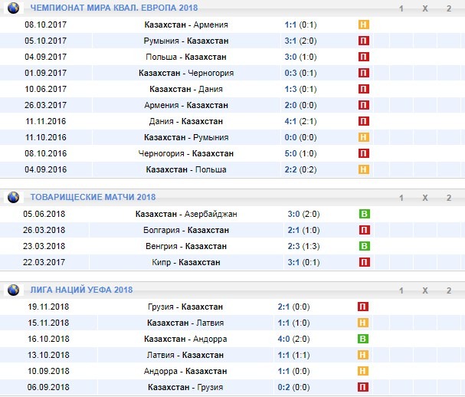Image resolution: width=465 pixels, height=397 pixels.
Task: Click loss badge for Румыния - Казахстан
Action: 364,41
